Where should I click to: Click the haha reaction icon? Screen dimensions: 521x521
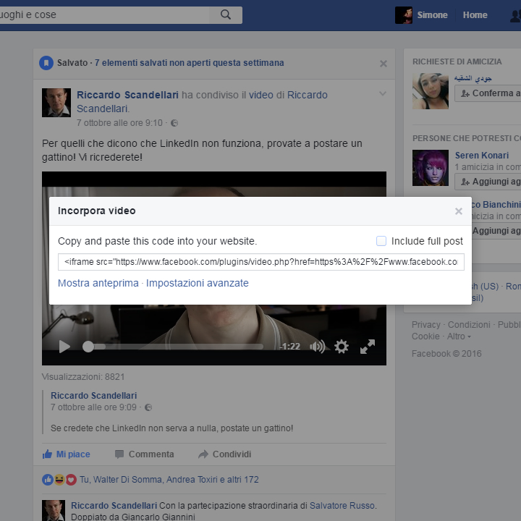click(x=59, y=480)
